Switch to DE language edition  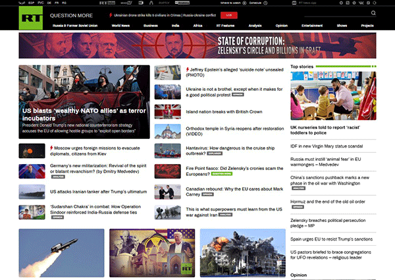pos(49,3)
